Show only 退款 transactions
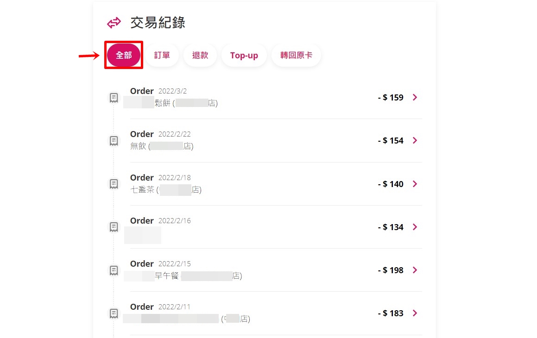This screenshot has height=338, width=537. 200,55
